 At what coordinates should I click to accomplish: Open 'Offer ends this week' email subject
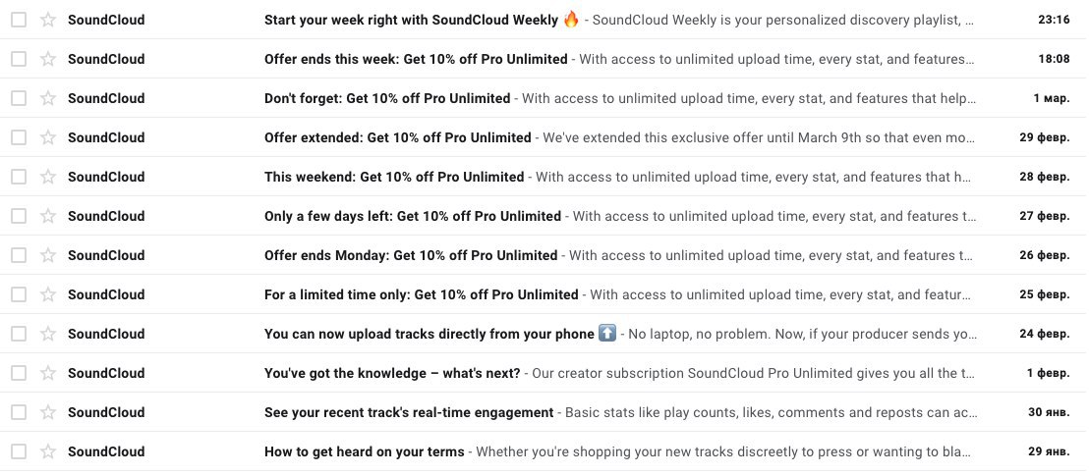[416, 59]
